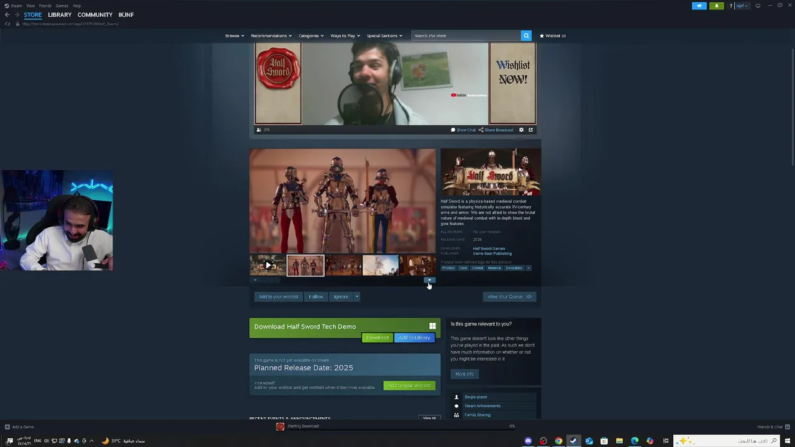This screenshot has width=795, height=447.
Task: Open Google Chrome from the taskbar
Action: 558,441
